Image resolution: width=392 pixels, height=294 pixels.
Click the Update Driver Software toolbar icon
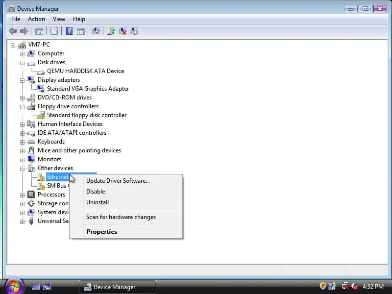[x=111, y=31]
